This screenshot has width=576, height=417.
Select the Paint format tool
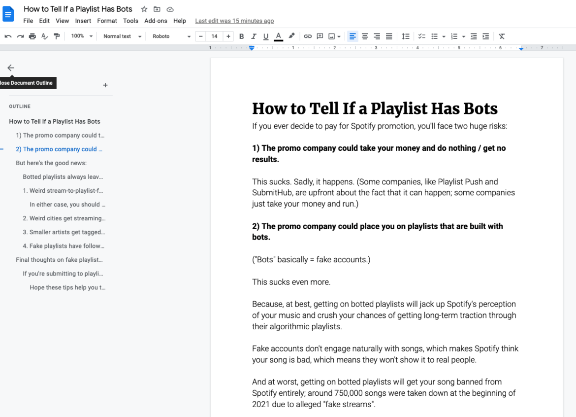click(x=56, y=36)
